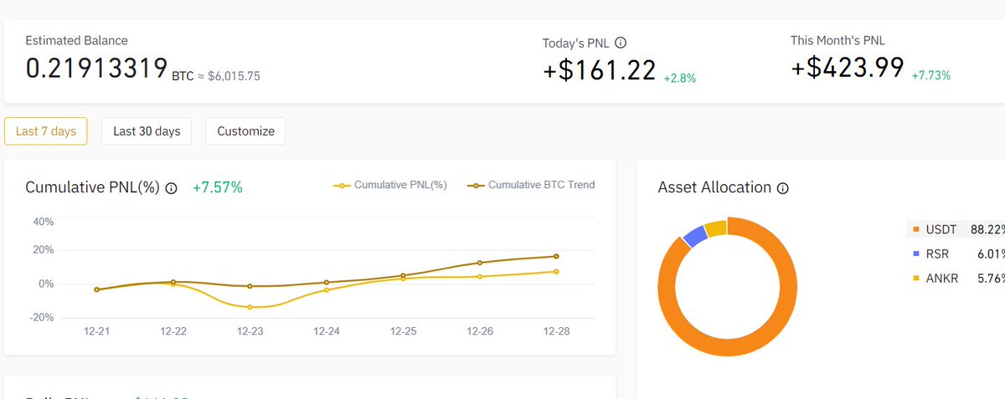Click the 12-25 x-axis date label

[x=403, y=331]
